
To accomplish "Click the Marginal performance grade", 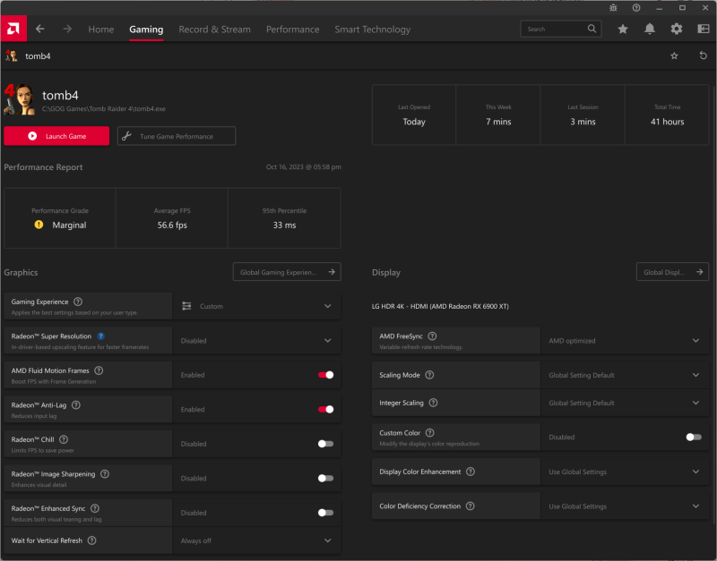I will click(x=69, y=225).
